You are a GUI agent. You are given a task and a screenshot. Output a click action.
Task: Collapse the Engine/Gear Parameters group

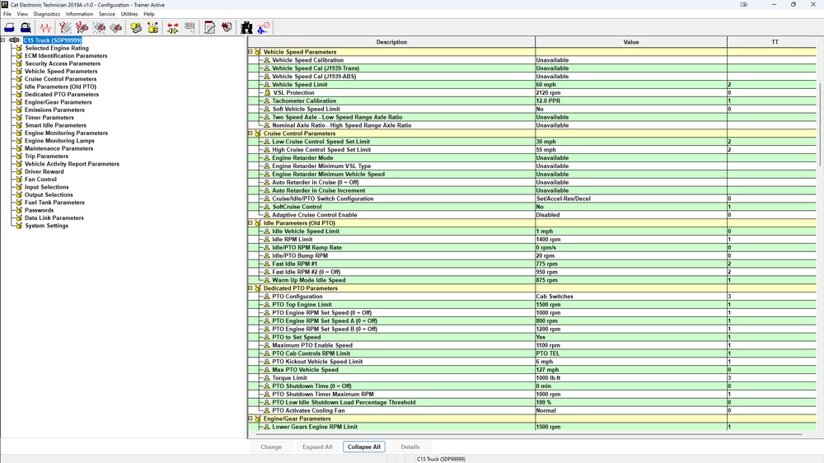tap(250, 419)
